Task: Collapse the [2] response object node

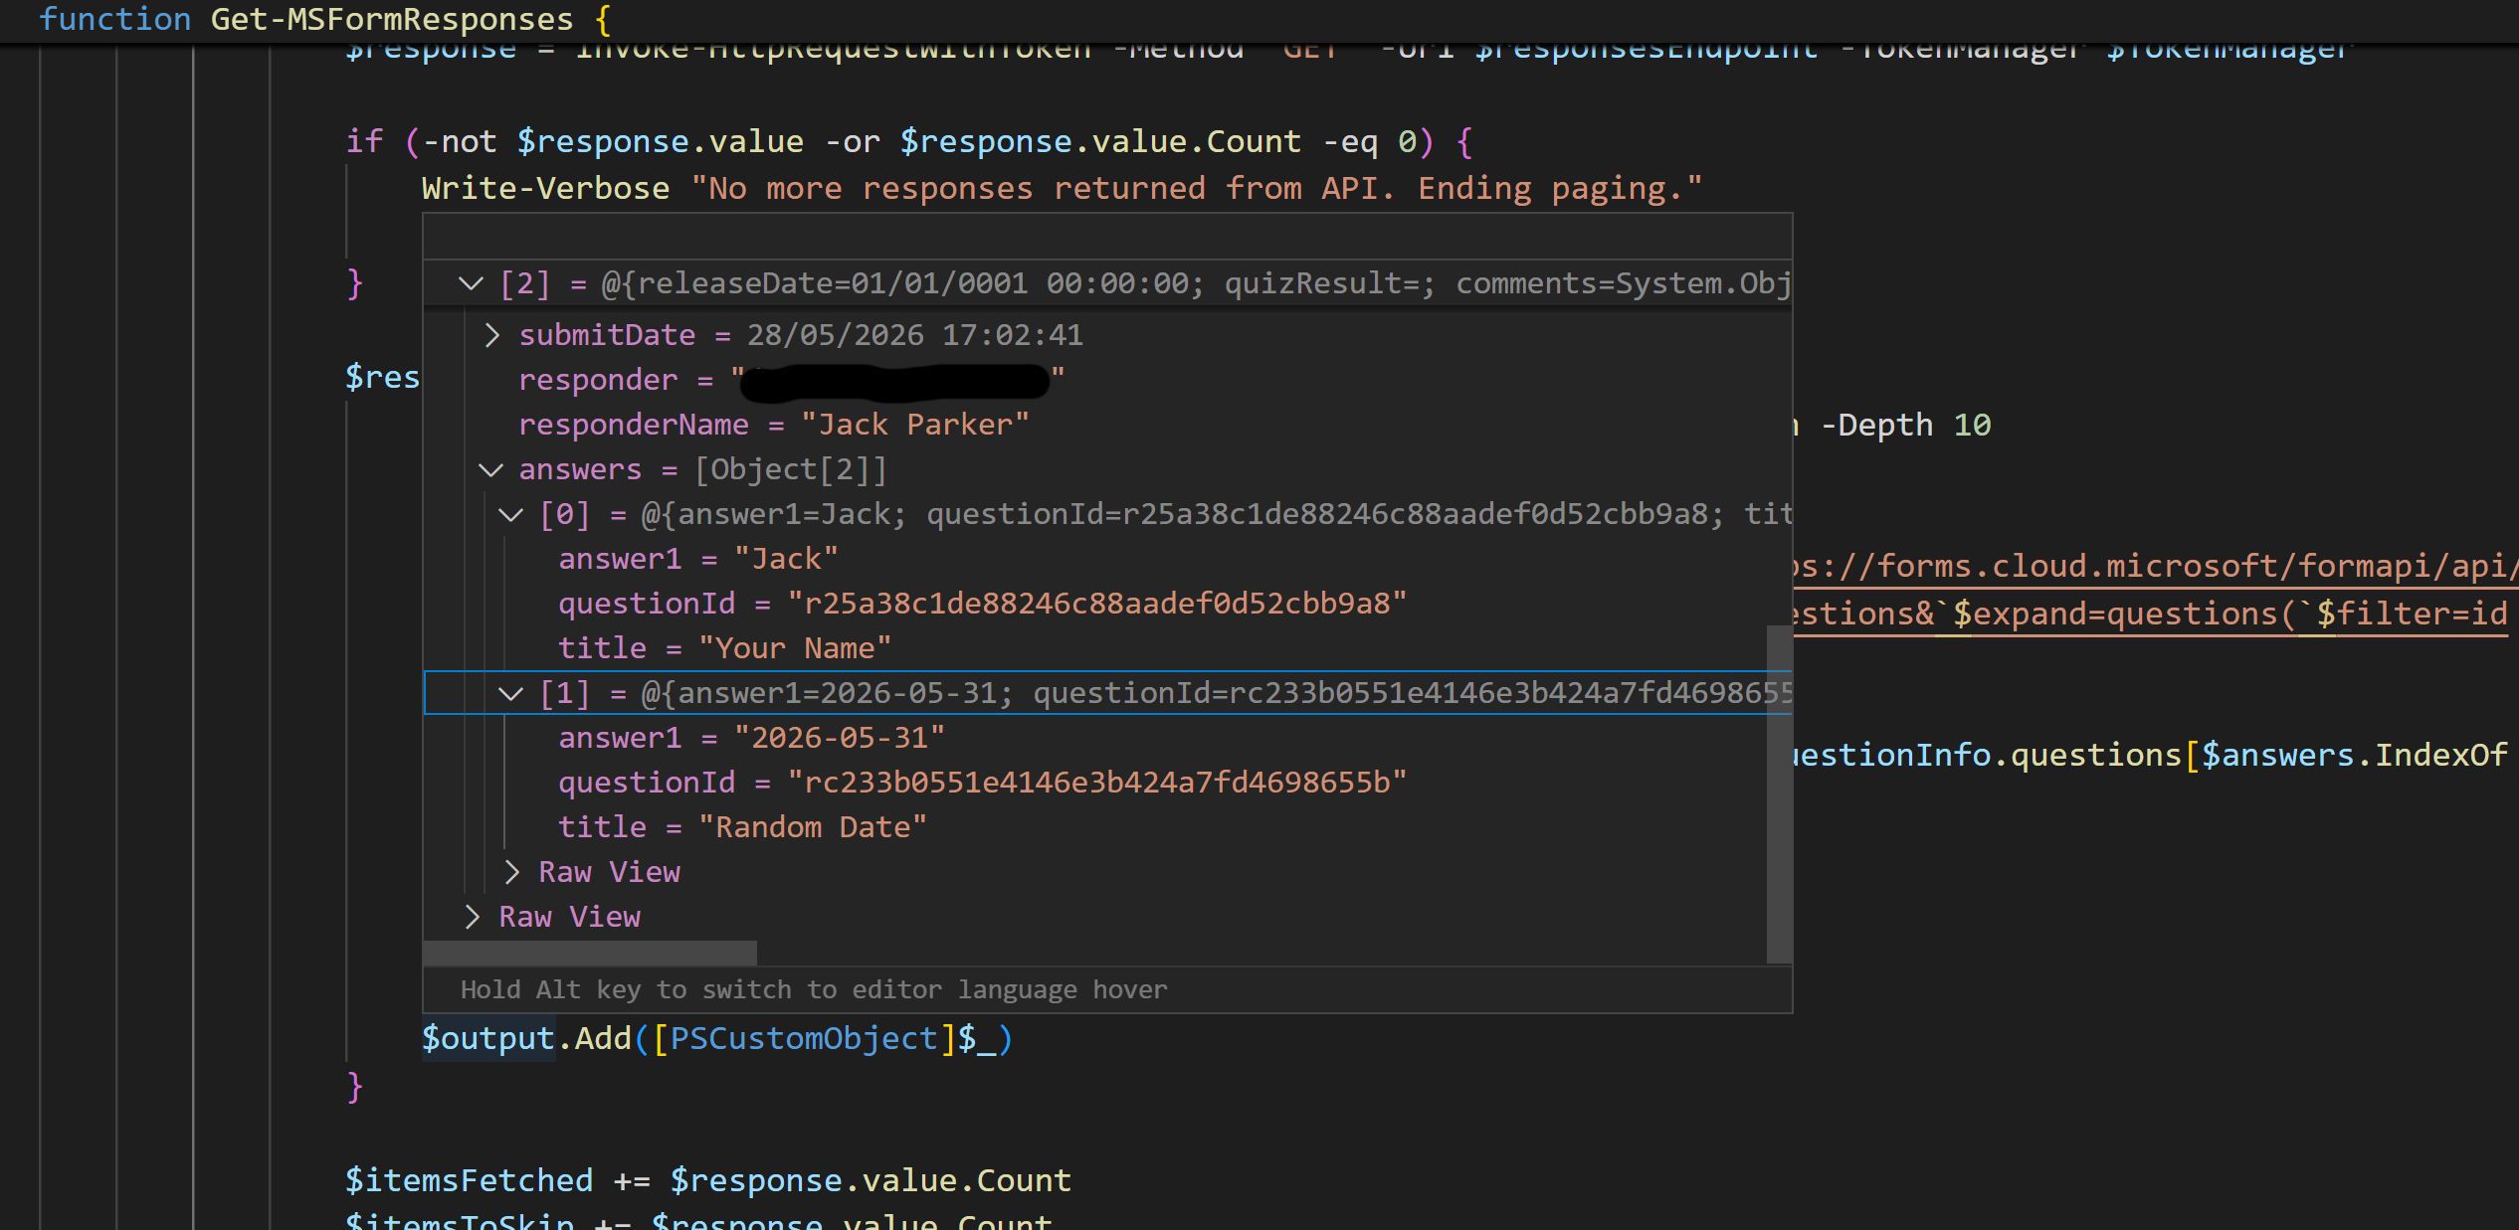Action: pyautogui.click(x=471, y=284)
